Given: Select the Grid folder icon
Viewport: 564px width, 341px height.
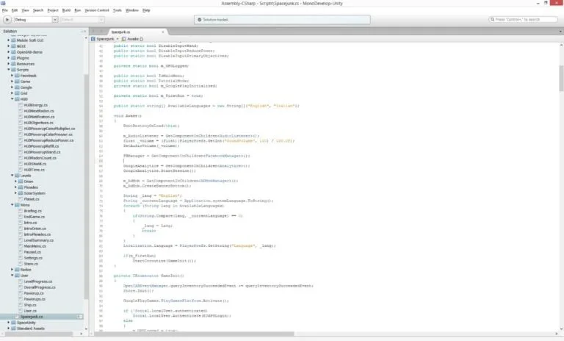Looking at the screenshot, I should [x=17, y=93].
